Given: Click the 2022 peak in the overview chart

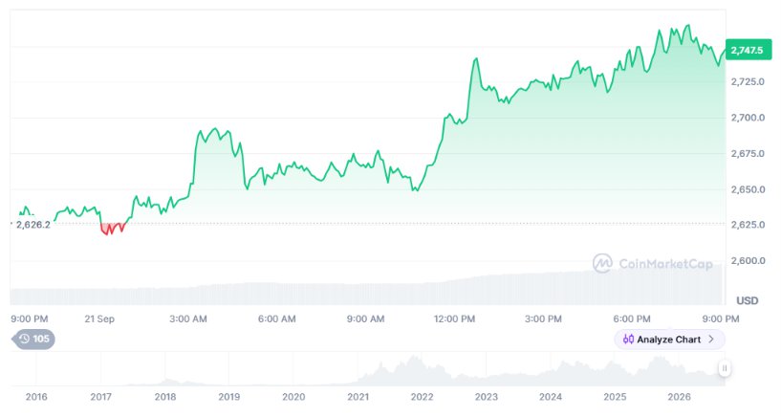Looking at the screenshot, I should (413, 360).
